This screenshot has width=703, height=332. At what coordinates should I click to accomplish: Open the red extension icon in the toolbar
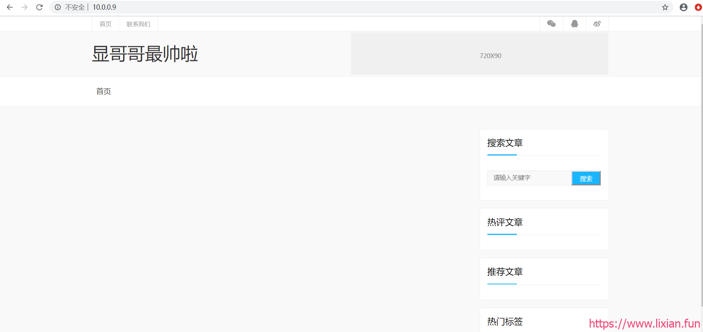(698, 7)
